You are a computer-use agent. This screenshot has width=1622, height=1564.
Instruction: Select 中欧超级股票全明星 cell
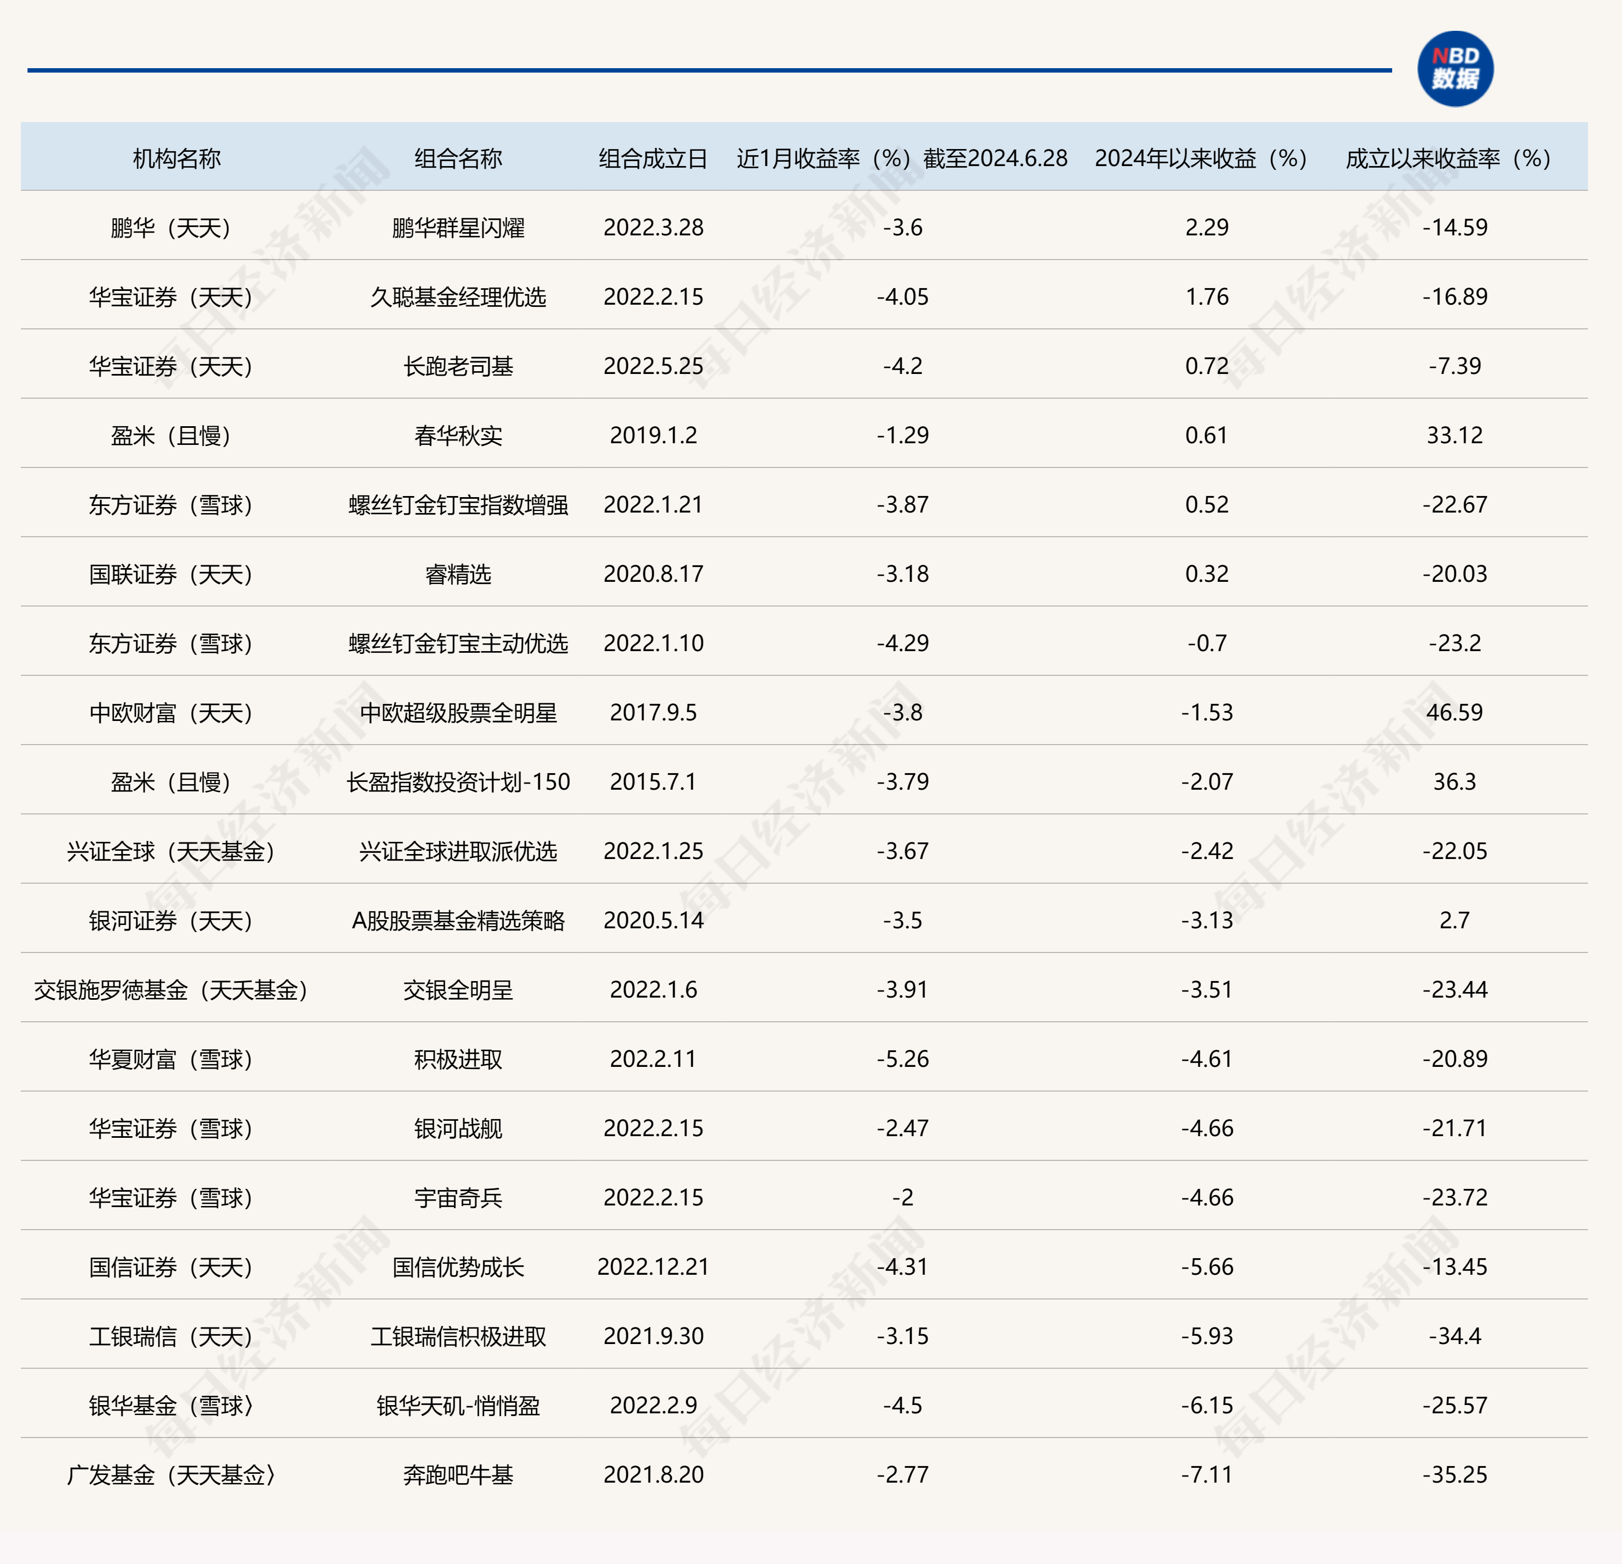point(459,713)
